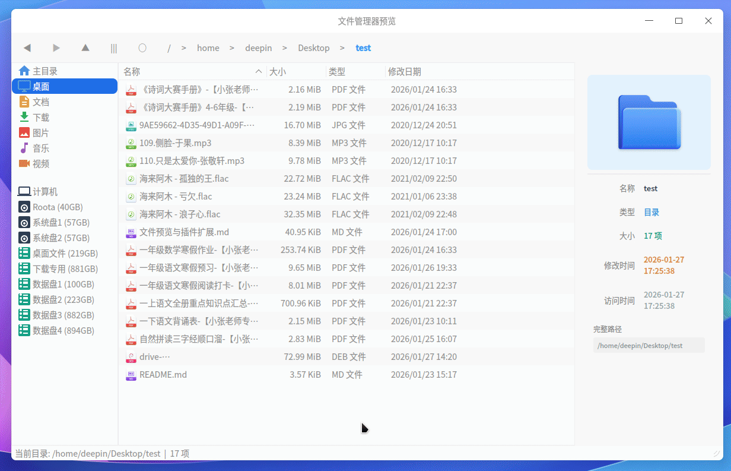Select 文件预览与插件扩展.md file
The image size is (731, 471).
pyautogui.click(x=347, y=232)
